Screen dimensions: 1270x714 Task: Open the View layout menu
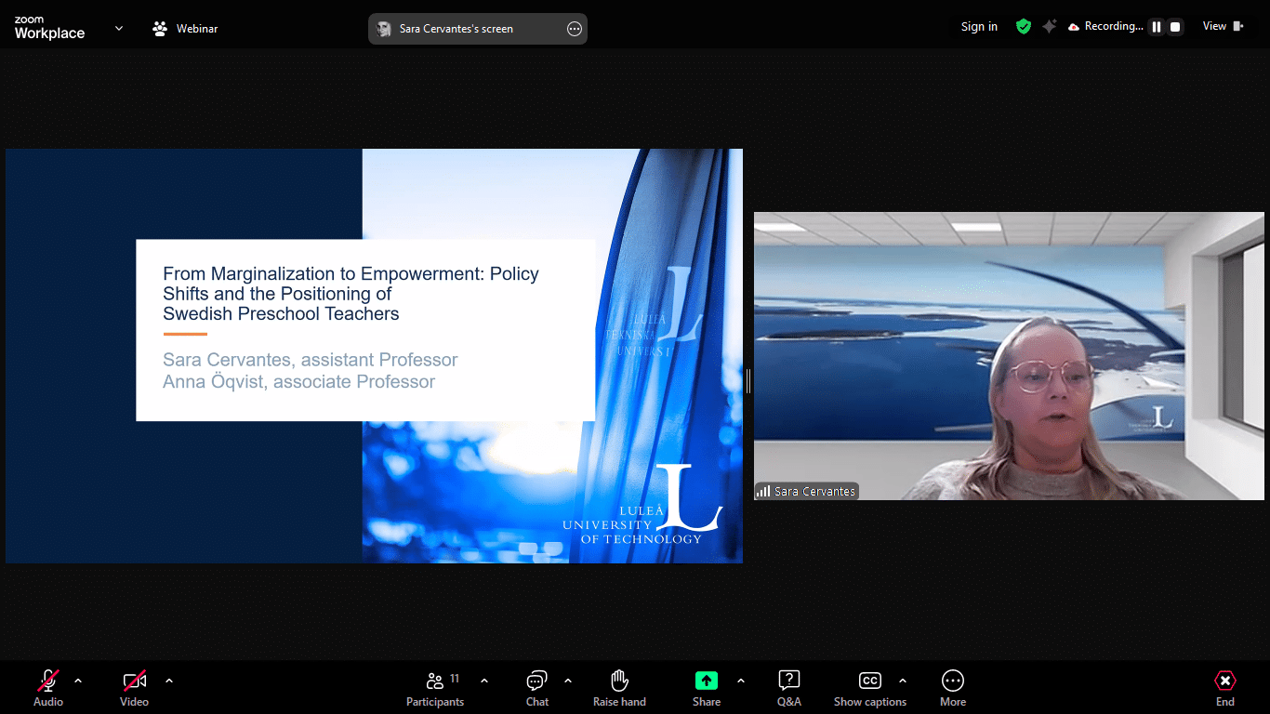click(1223, 27)
